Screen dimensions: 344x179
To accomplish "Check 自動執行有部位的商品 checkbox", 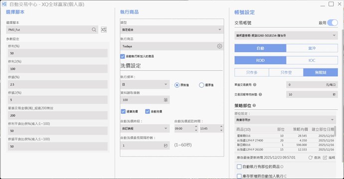I will pos(239,167).
